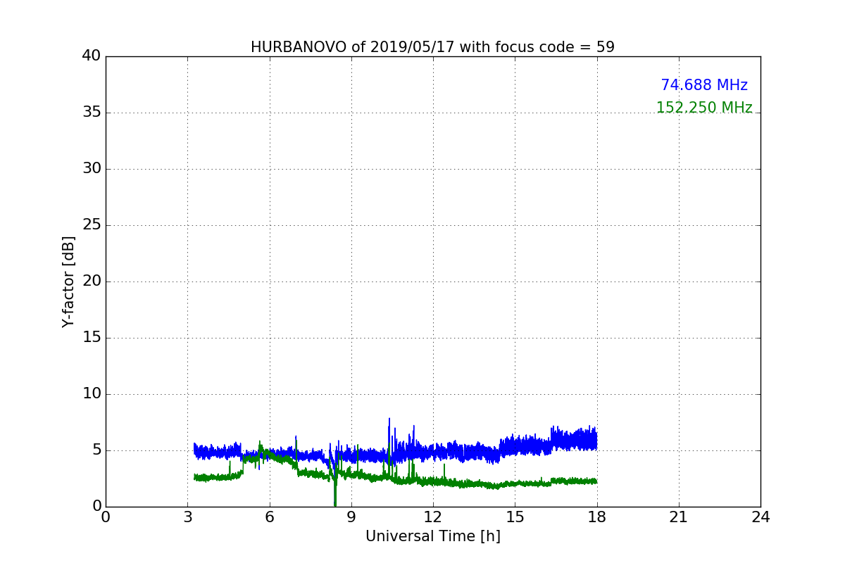Click the x-axis tick label 6
Image resolution: width=845 pixels, height=563 pixels.
pyautogui.click(x=269, y=517)
